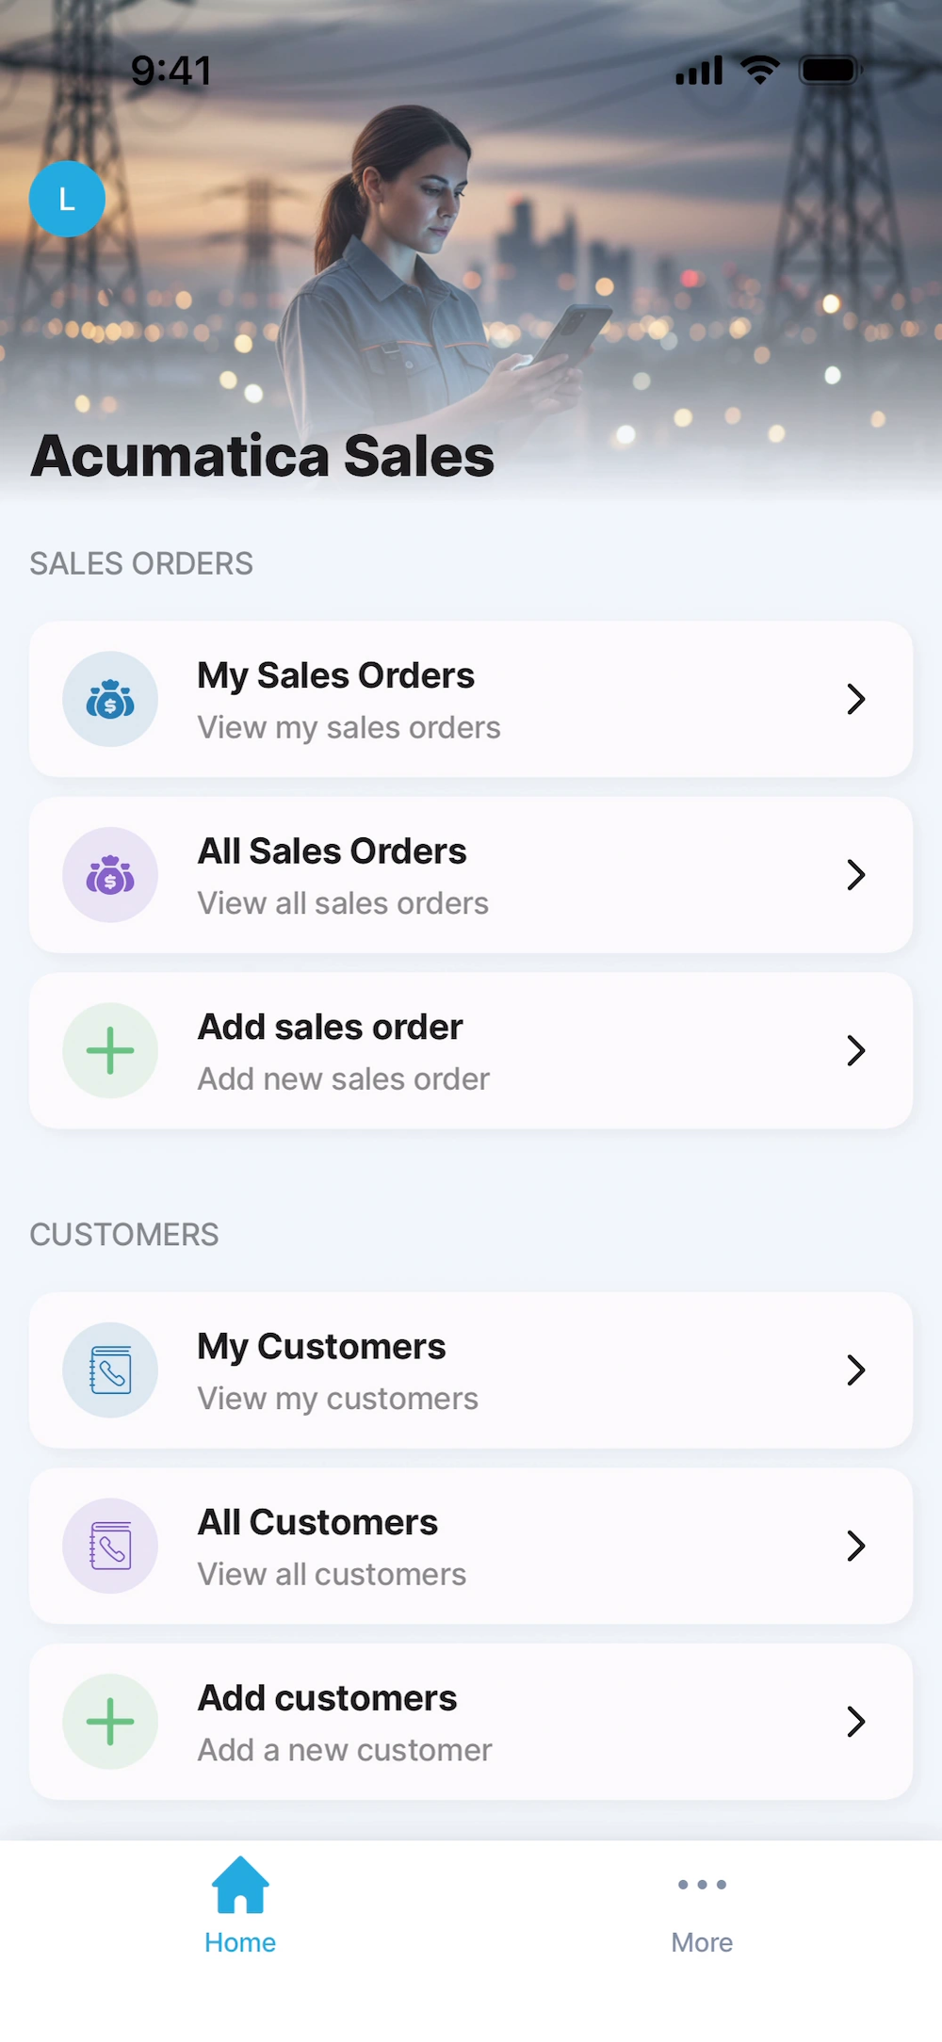Image resolution: width=942 pixels, height=2042 pixels.
Task: Tap the purple money bag icon for All Sales Orders
Action: click(x=110, y=875)
